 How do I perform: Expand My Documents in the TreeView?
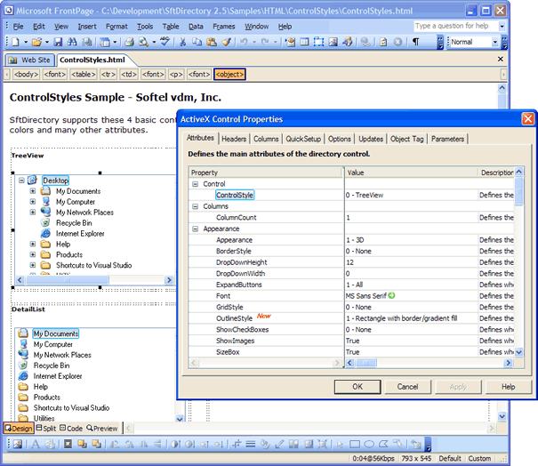point(33,191)
